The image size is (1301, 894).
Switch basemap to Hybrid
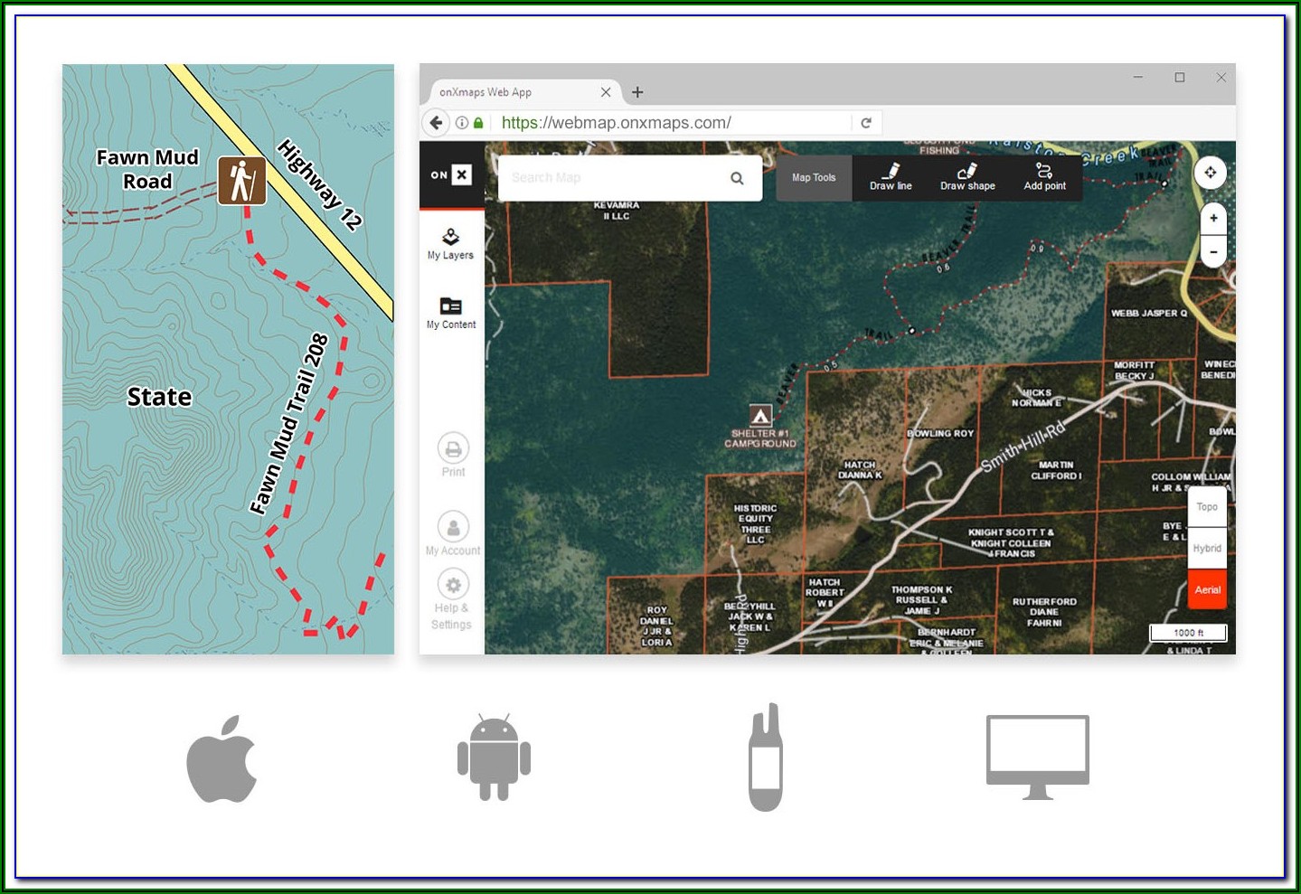(x=1207, y=549)
